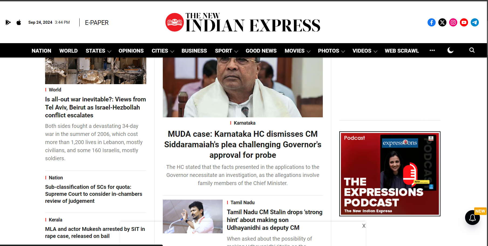488x246 pixels.
Task: Open The Expressions Podcast thumbnail
Action: click(x=390, y=174)
